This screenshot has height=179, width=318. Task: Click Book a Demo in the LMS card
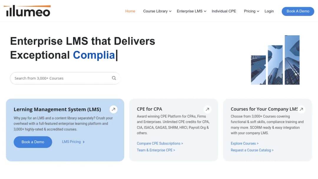pyautogui.click(x=33, y=142)
